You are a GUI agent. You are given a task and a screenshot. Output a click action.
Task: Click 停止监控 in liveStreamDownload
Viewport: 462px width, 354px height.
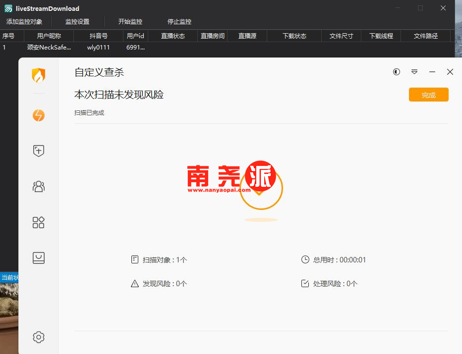coord(179,21)
